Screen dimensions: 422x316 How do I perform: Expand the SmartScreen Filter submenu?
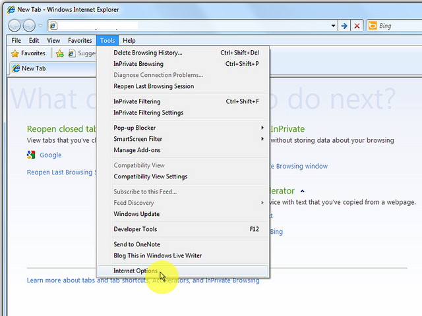(x=262, y=139)
